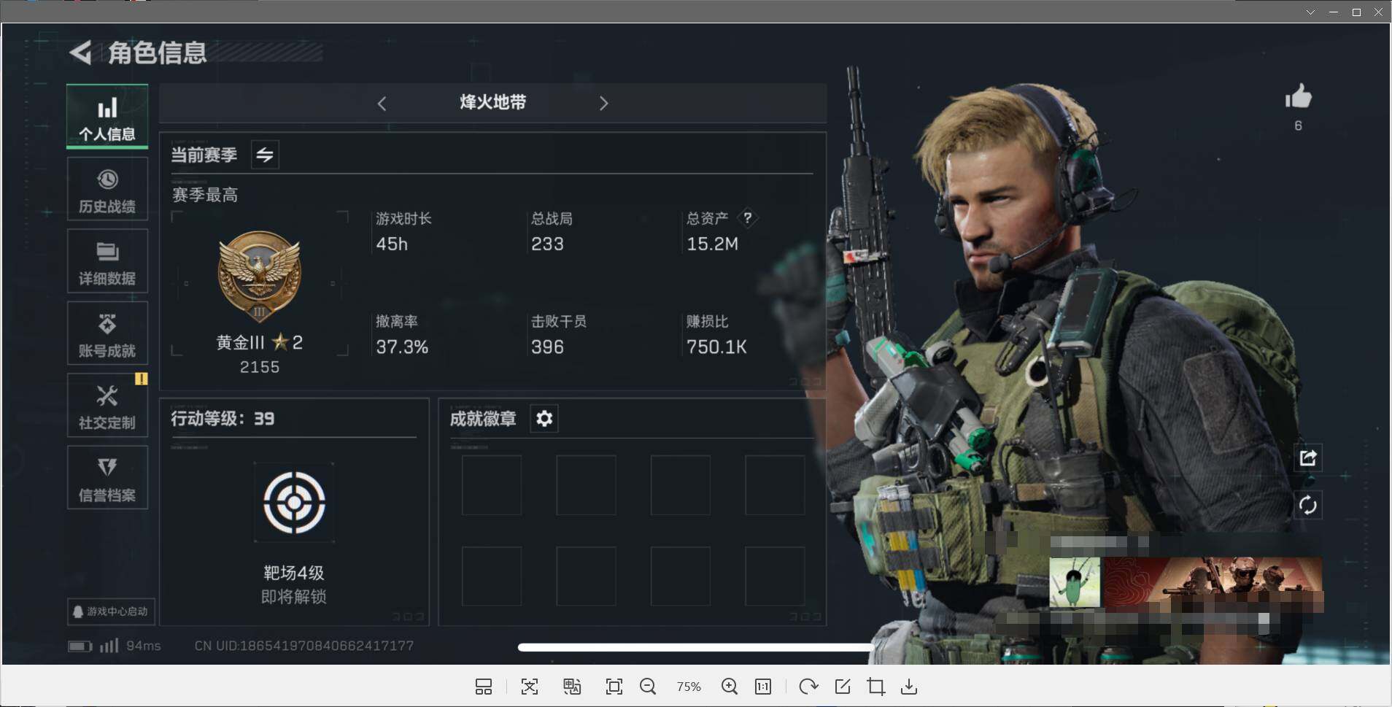Rotate the image clockwise
Viewport: 1392px width, 707px height.
(808, 687)
